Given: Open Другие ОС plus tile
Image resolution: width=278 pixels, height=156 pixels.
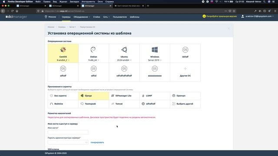Looking at the screenshot, I should point(185,72).
